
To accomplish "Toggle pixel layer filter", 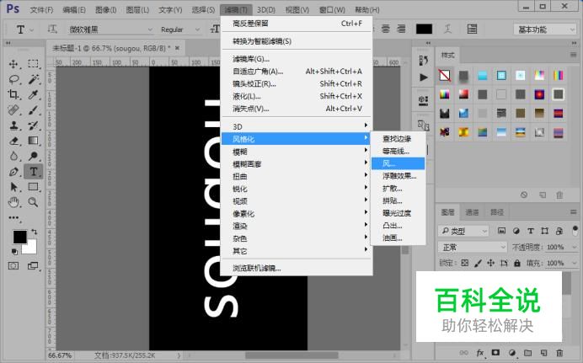I will click(501, 231).
